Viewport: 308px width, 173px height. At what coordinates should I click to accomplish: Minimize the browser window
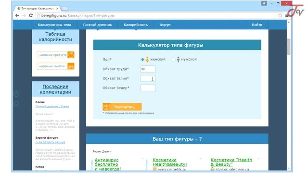(271, 3)
